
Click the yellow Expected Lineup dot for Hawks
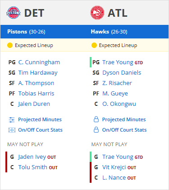click(x=94, y=45)
